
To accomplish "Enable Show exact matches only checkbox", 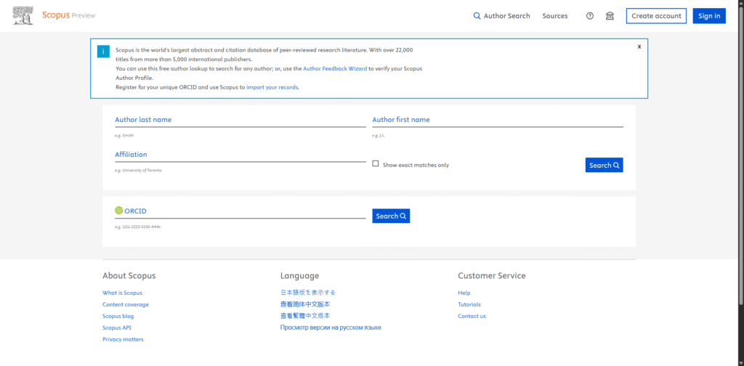I will (376, 163).
